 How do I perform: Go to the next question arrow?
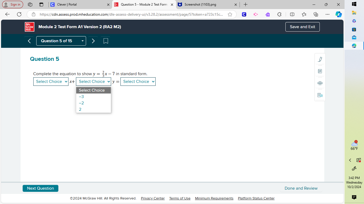pyautogui.click(x=93, y=41)
